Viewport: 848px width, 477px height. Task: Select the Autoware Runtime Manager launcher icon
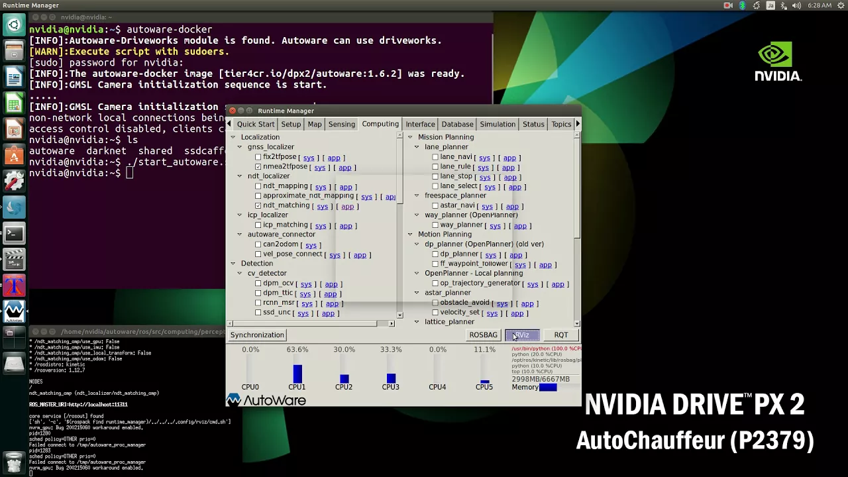coord(14,311)
